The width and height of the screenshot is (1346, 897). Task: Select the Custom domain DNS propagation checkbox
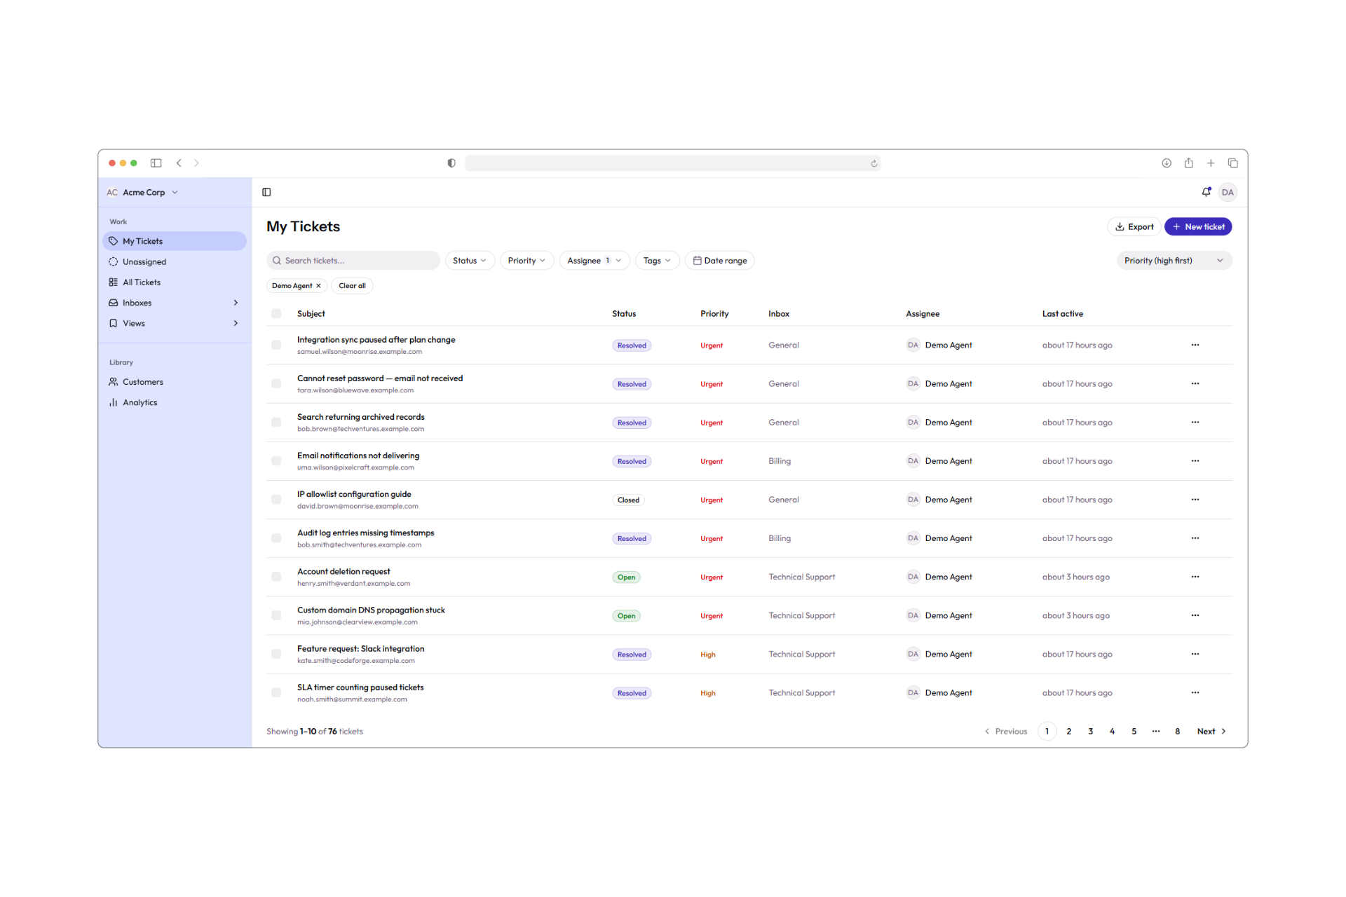pos(276,615)
